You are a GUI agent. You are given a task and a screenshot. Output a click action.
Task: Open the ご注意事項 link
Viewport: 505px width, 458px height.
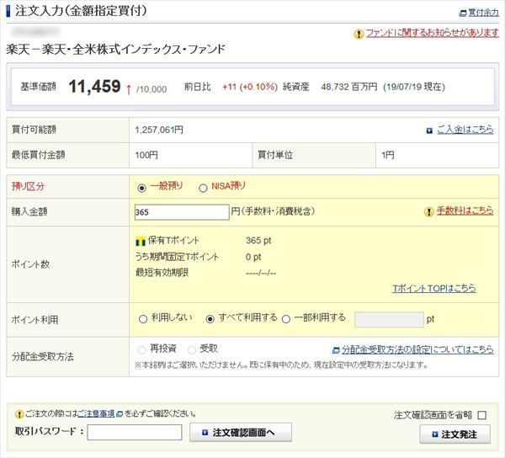[x=96, y=413]
